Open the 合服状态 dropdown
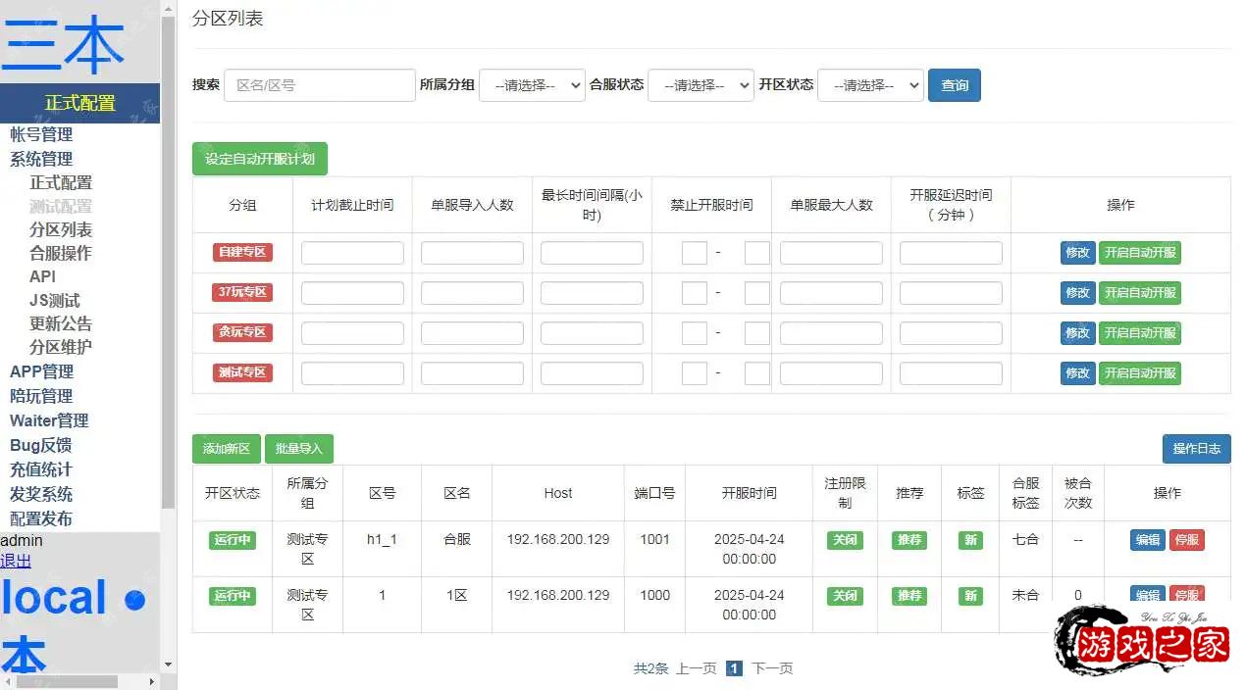The width and height of the screenshot is (1246, 690). (701, 85)
